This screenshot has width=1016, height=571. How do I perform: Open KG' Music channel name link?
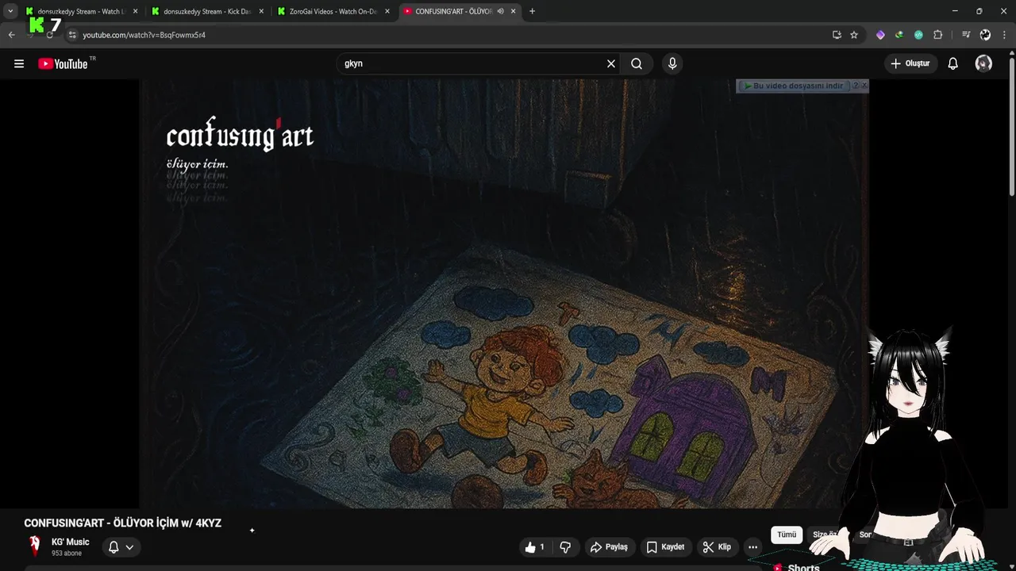click(x=71, y=542)
